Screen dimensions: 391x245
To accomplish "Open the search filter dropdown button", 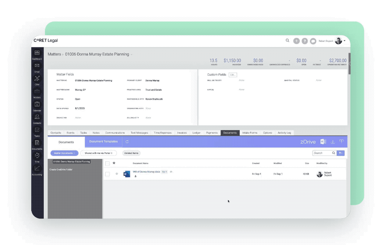I will pos(341,153).
